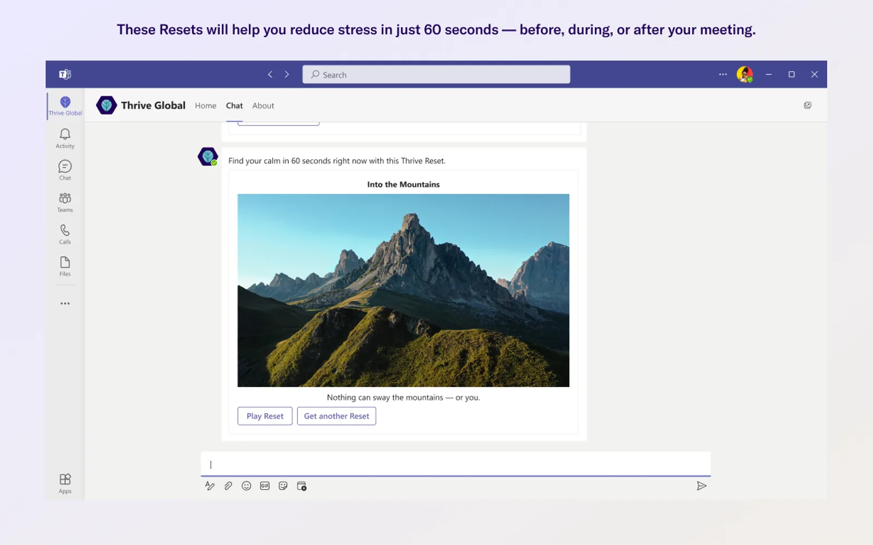Screen dimensions: 873x545
Task: Schedule a meeting from compose toolbar
Action: pos(302,486)
